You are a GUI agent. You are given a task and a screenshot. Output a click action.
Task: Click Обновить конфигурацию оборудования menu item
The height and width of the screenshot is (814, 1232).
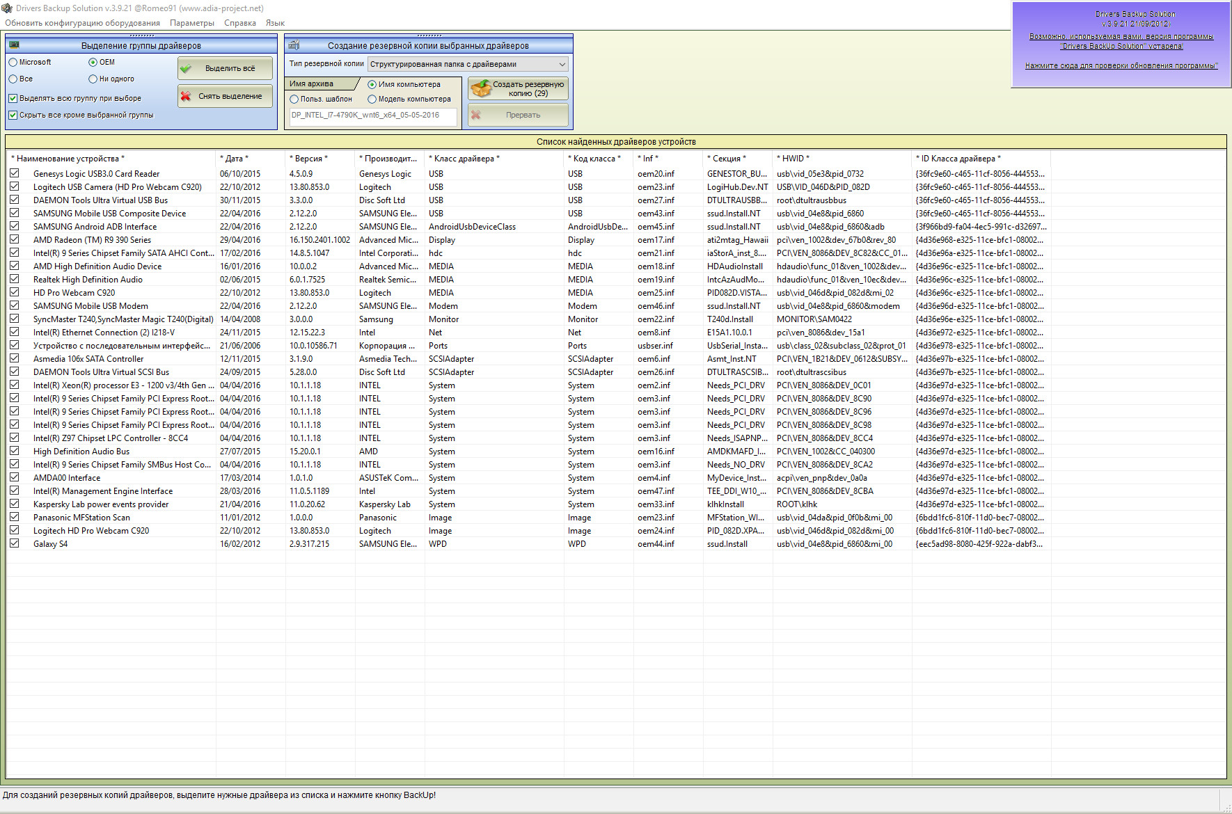tap(82, 23)
